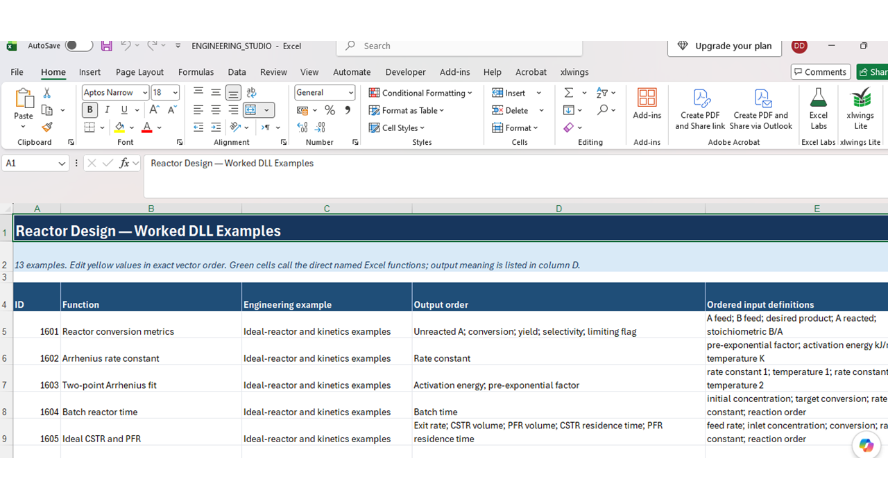Apply comma style format
Image resolution: width=888 pixels, height=499 pixels.
(347, 110)
